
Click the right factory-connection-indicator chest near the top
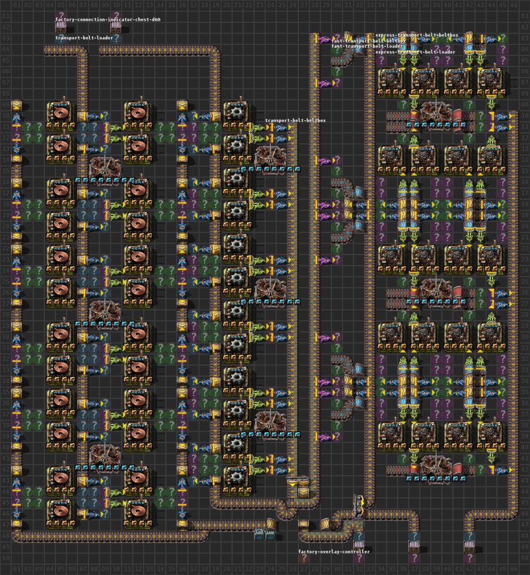(x=116, y=26)
